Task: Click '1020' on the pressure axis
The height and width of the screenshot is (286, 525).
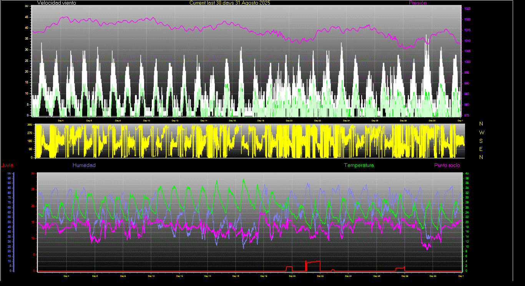Action: pos(467,19)
